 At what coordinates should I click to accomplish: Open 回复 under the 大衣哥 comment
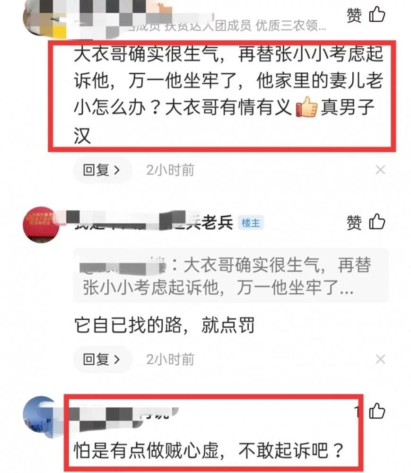[x=102, y=170]
